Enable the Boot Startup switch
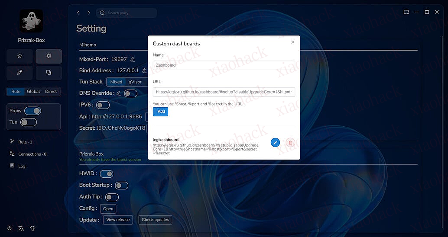448x237 pixels. tap(121, 185)
